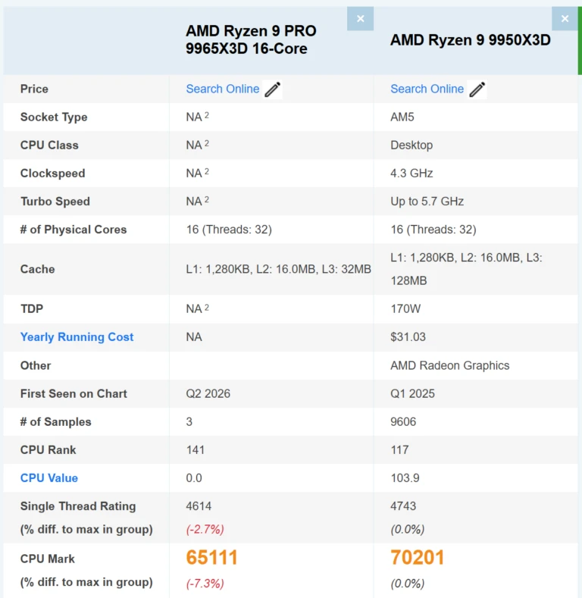582x598 pixels.
Task: Click the NA TDP value for 9965X3D
Action: point(198,308)
